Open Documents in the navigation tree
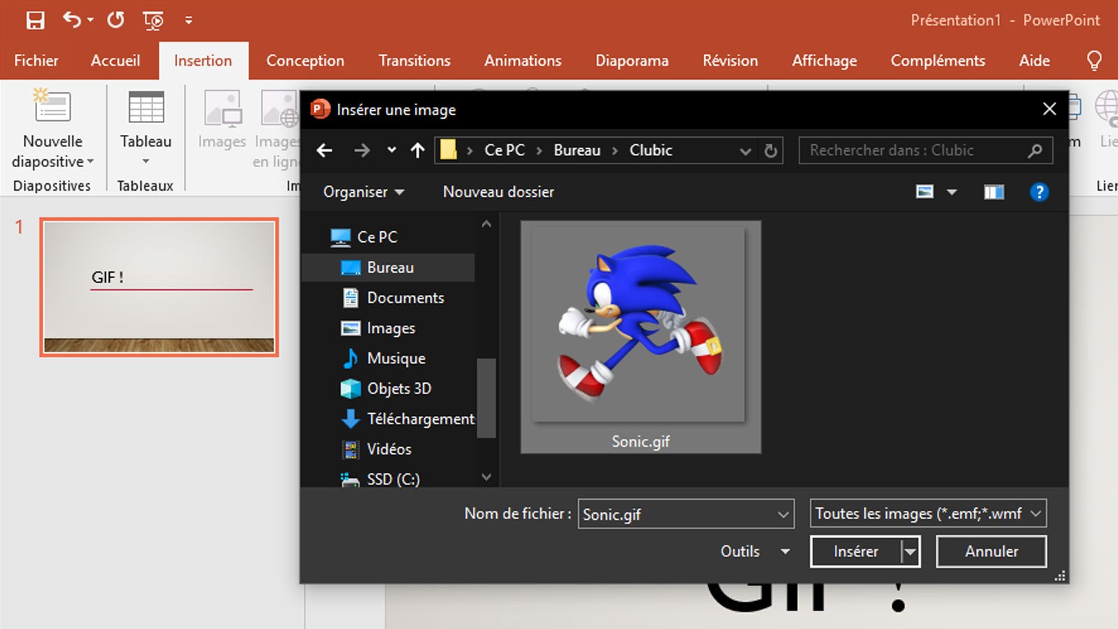1118x629 pixels. (405, 298)
